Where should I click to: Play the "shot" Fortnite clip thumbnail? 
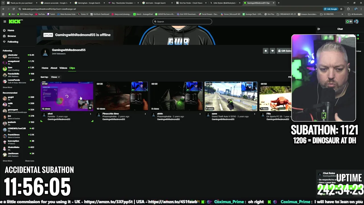click(x=67, y=96)
